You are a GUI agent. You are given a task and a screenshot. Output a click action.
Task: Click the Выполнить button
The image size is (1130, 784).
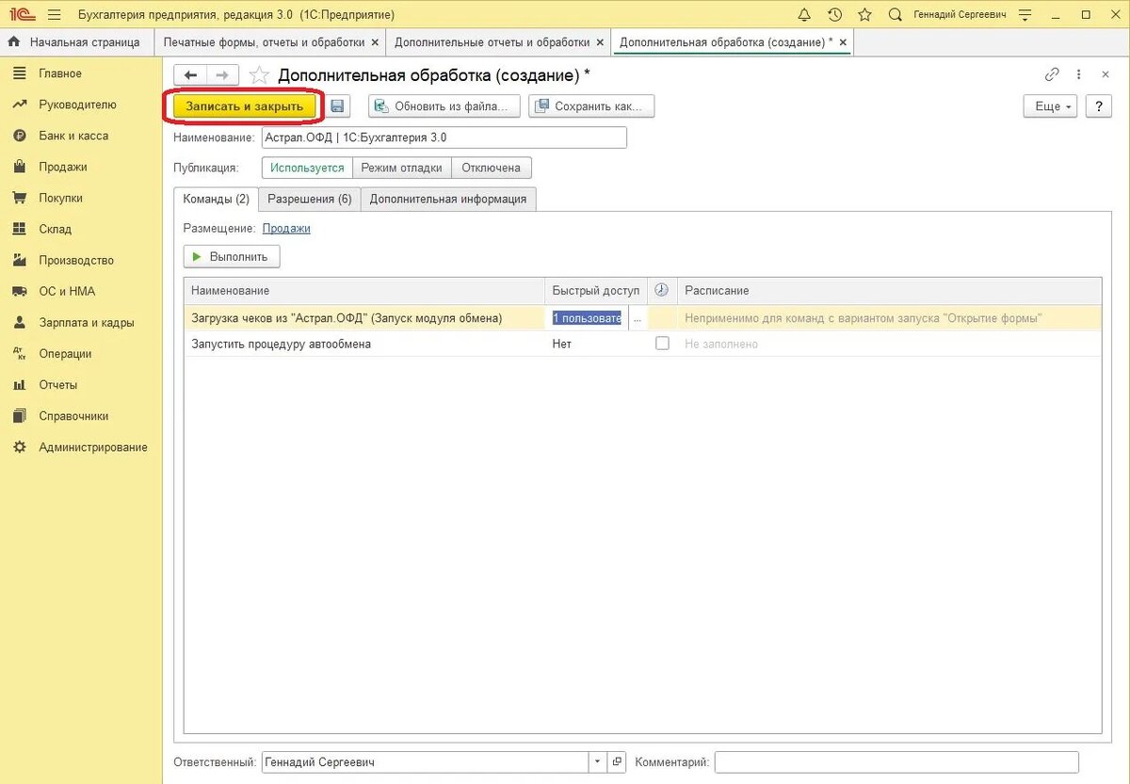point(232,256)
